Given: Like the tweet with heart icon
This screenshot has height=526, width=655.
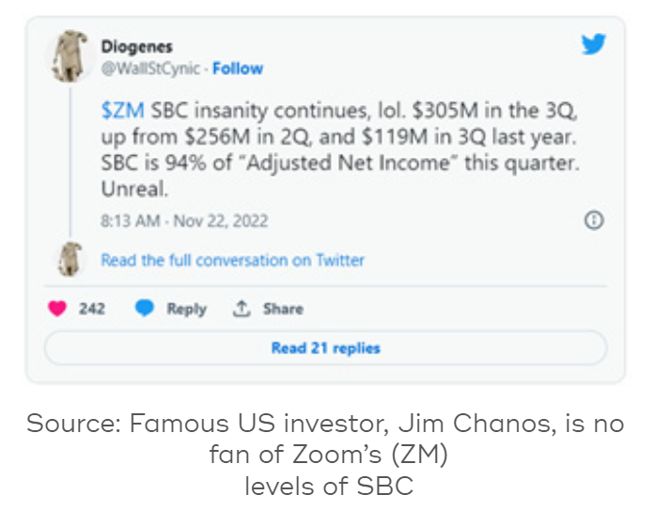Looking at the screenshot, I should tap(57, 309).
